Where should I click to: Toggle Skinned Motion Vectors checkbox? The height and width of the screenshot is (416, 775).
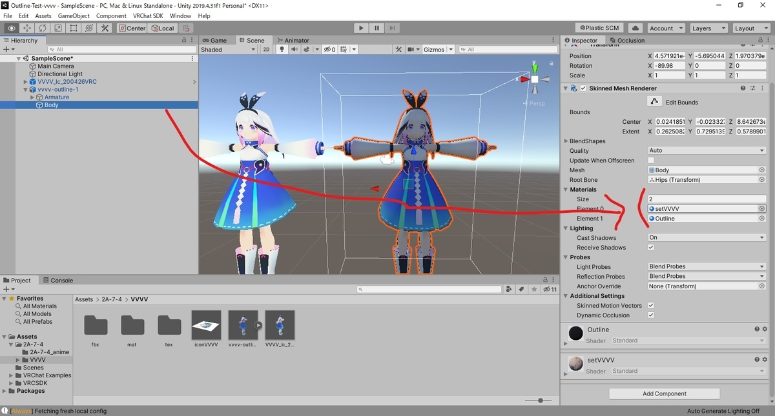(651, 306)
